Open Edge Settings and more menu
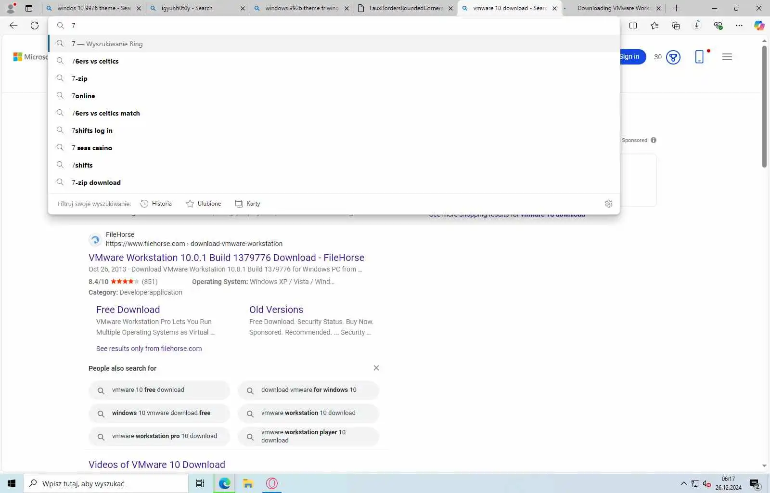The height and width of the screenshot is (493, 770). click(x=739, y=26)
